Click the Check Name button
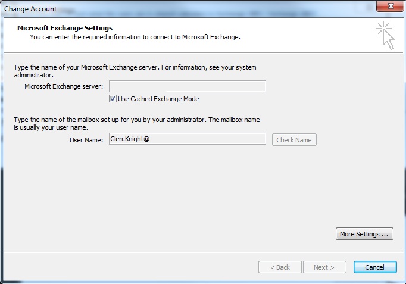Image resolution: width=406 pixels, height=284 pixels. (x=294, y=140)
